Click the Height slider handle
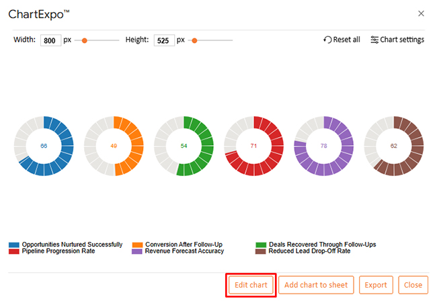Screen dimensions: 437x301 (x=195, y=40)
